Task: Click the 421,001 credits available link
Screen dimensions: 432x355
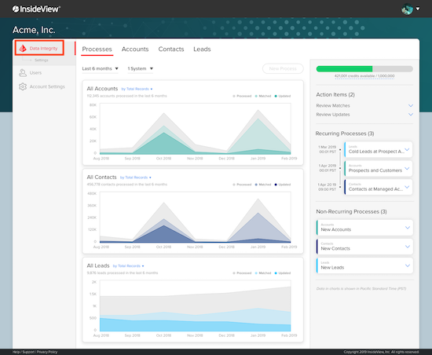Action: (x=364, y=76)
